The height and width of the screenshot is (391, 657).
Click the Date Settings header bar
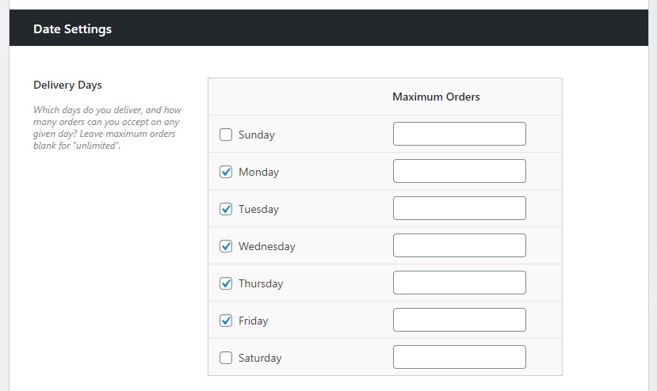click(x=328, y=28)
